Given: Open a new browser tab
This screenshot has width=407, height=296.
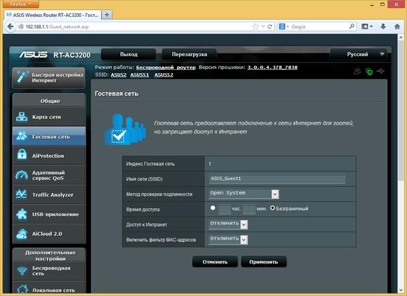Looking at the screenshot, I should [x=107, y=15].
